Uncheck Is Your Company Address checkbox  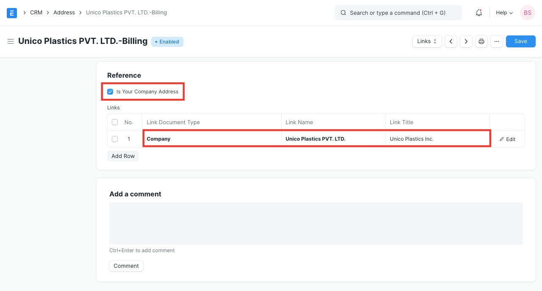coord(110,92)
